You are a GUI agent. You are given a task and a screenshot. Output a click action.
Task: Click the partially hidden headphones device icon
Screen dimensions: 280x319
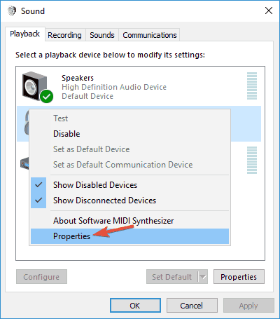click(x=27, y=123)
